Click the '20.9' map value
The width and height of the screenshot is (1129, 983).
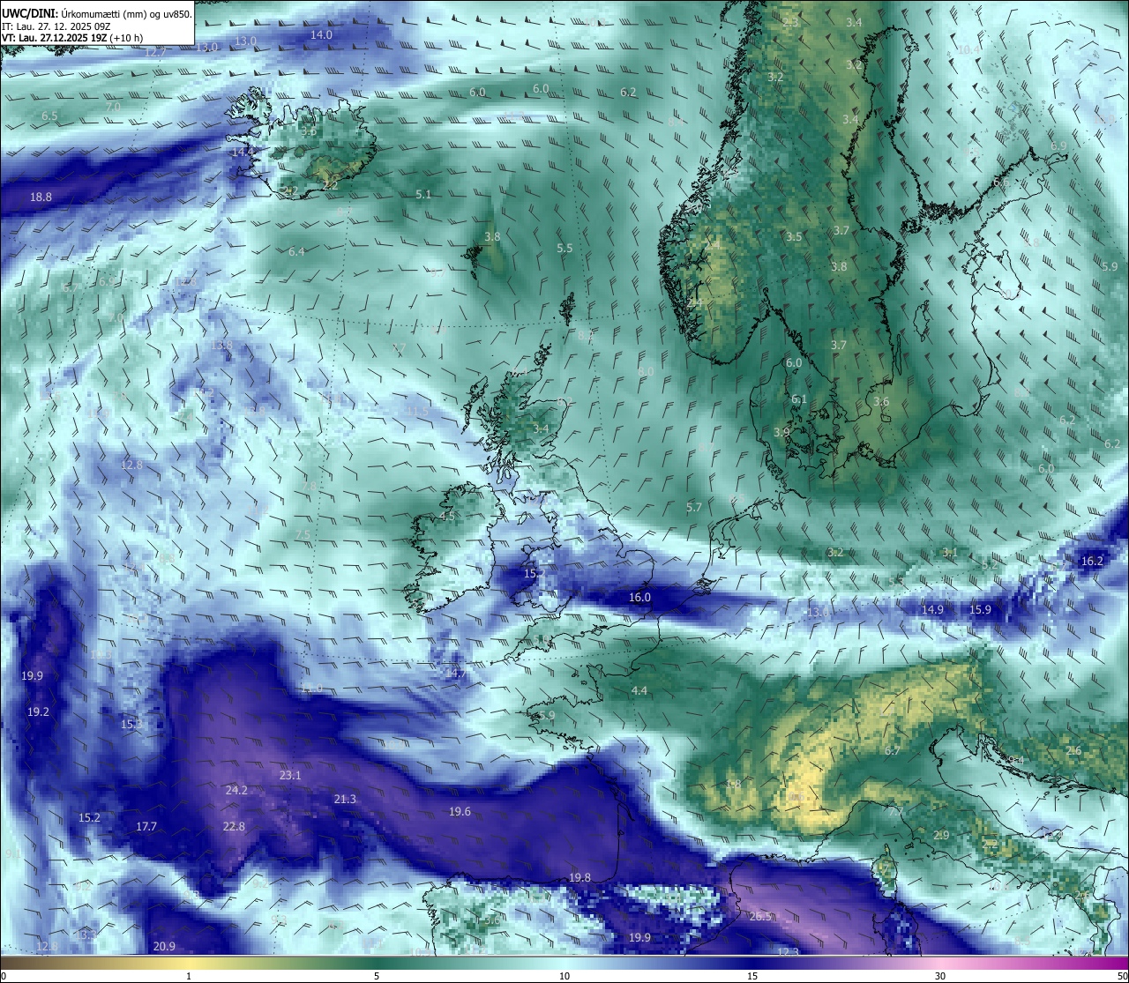pos(164,947)
